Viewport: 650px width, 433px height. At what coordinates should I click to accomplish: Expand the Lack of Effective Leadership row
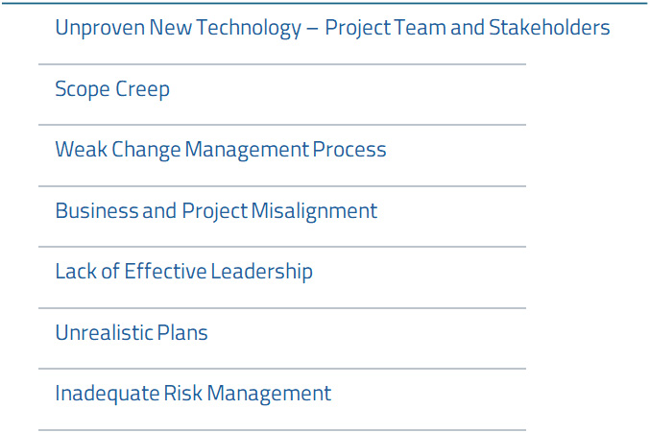click(282, 277)
